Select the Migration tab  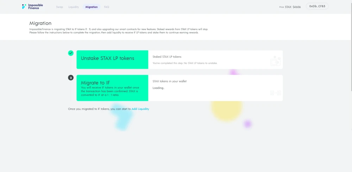(x=92, y=7)
